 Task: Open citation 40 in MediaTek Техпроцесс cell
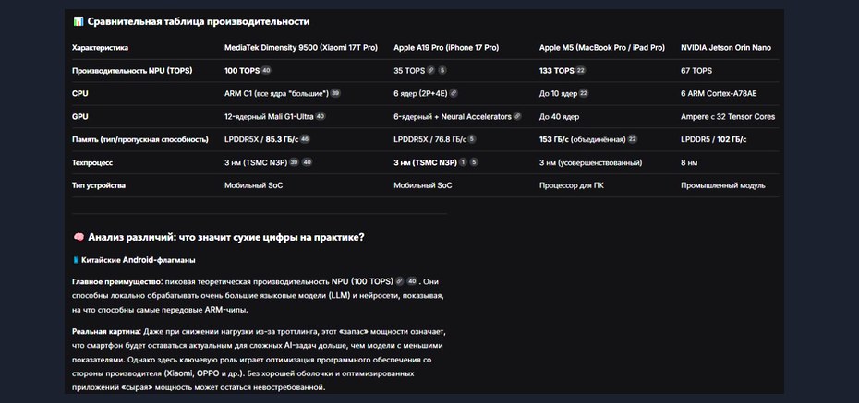point(308,162)
